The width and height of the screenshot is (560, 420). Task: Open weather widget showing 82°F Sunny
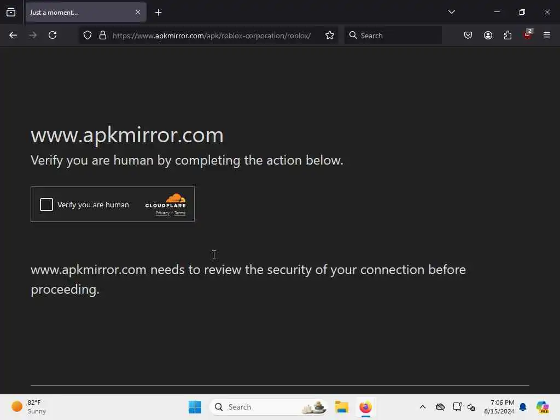(x=30, y=407)
